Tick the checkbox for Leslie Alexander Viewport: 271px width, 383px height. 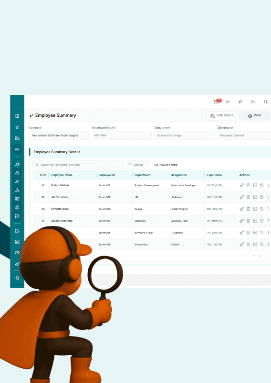38,221
